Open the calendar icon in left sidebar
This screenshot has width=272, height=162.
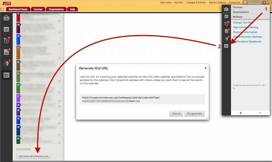tap(7, 75)
